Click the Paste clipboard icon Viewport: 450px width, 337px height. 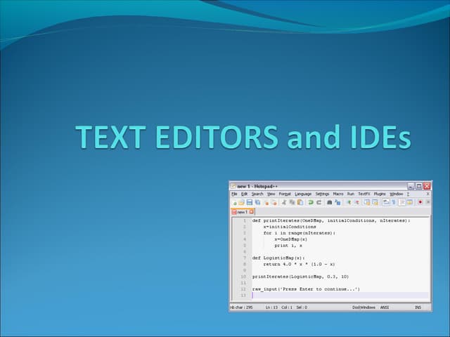pyautogui.click(x=300, y=202)
